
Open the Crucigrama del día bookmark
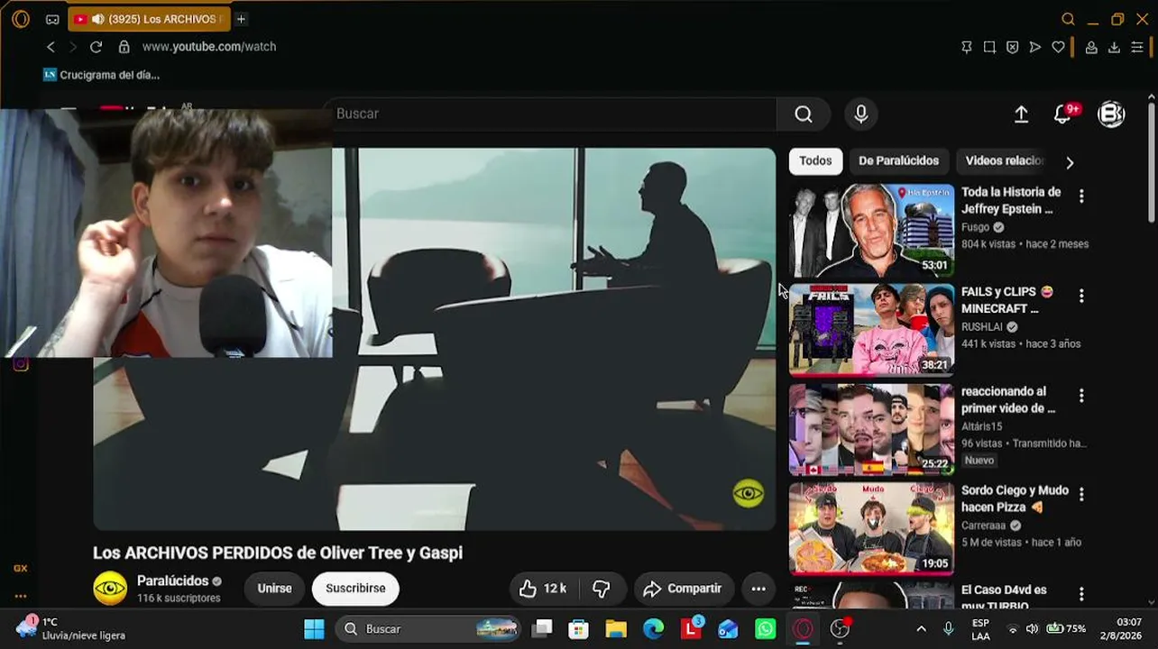101,75
